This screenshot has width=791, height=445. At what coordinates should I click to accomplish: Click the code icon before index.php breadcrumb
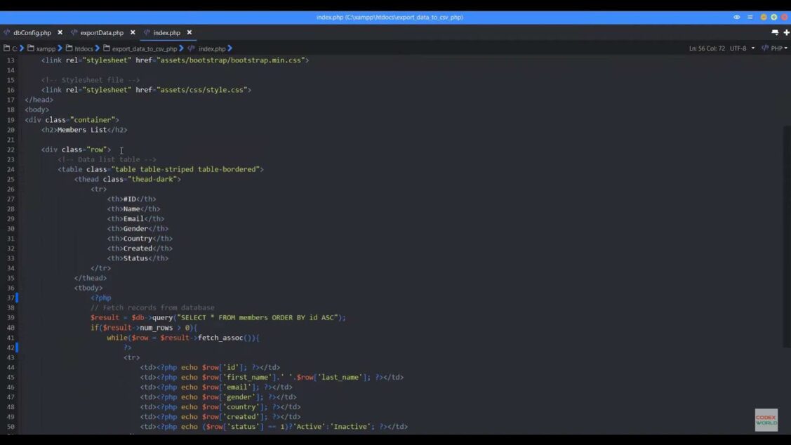(191, 48)
